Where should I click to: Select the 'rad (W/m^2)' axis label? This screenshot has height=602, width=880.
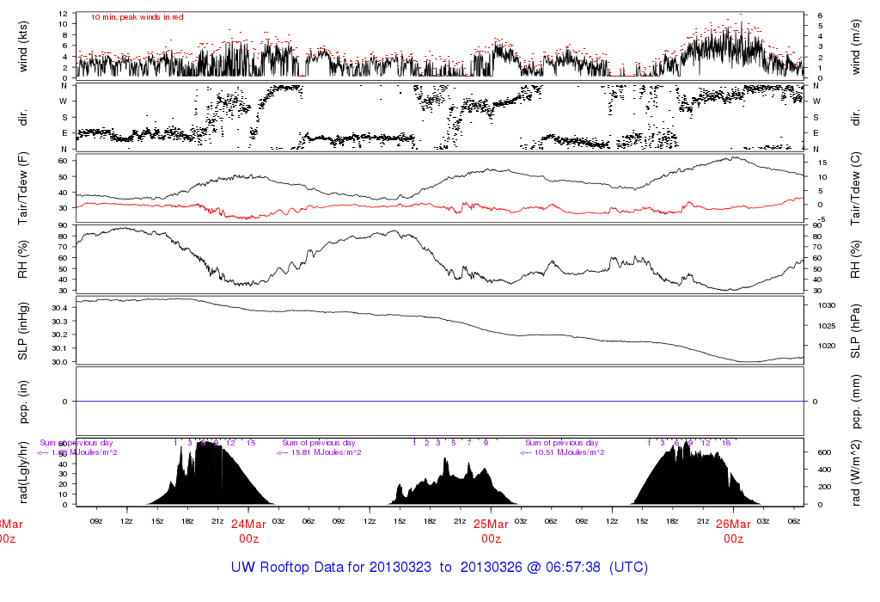click(855, 472)
